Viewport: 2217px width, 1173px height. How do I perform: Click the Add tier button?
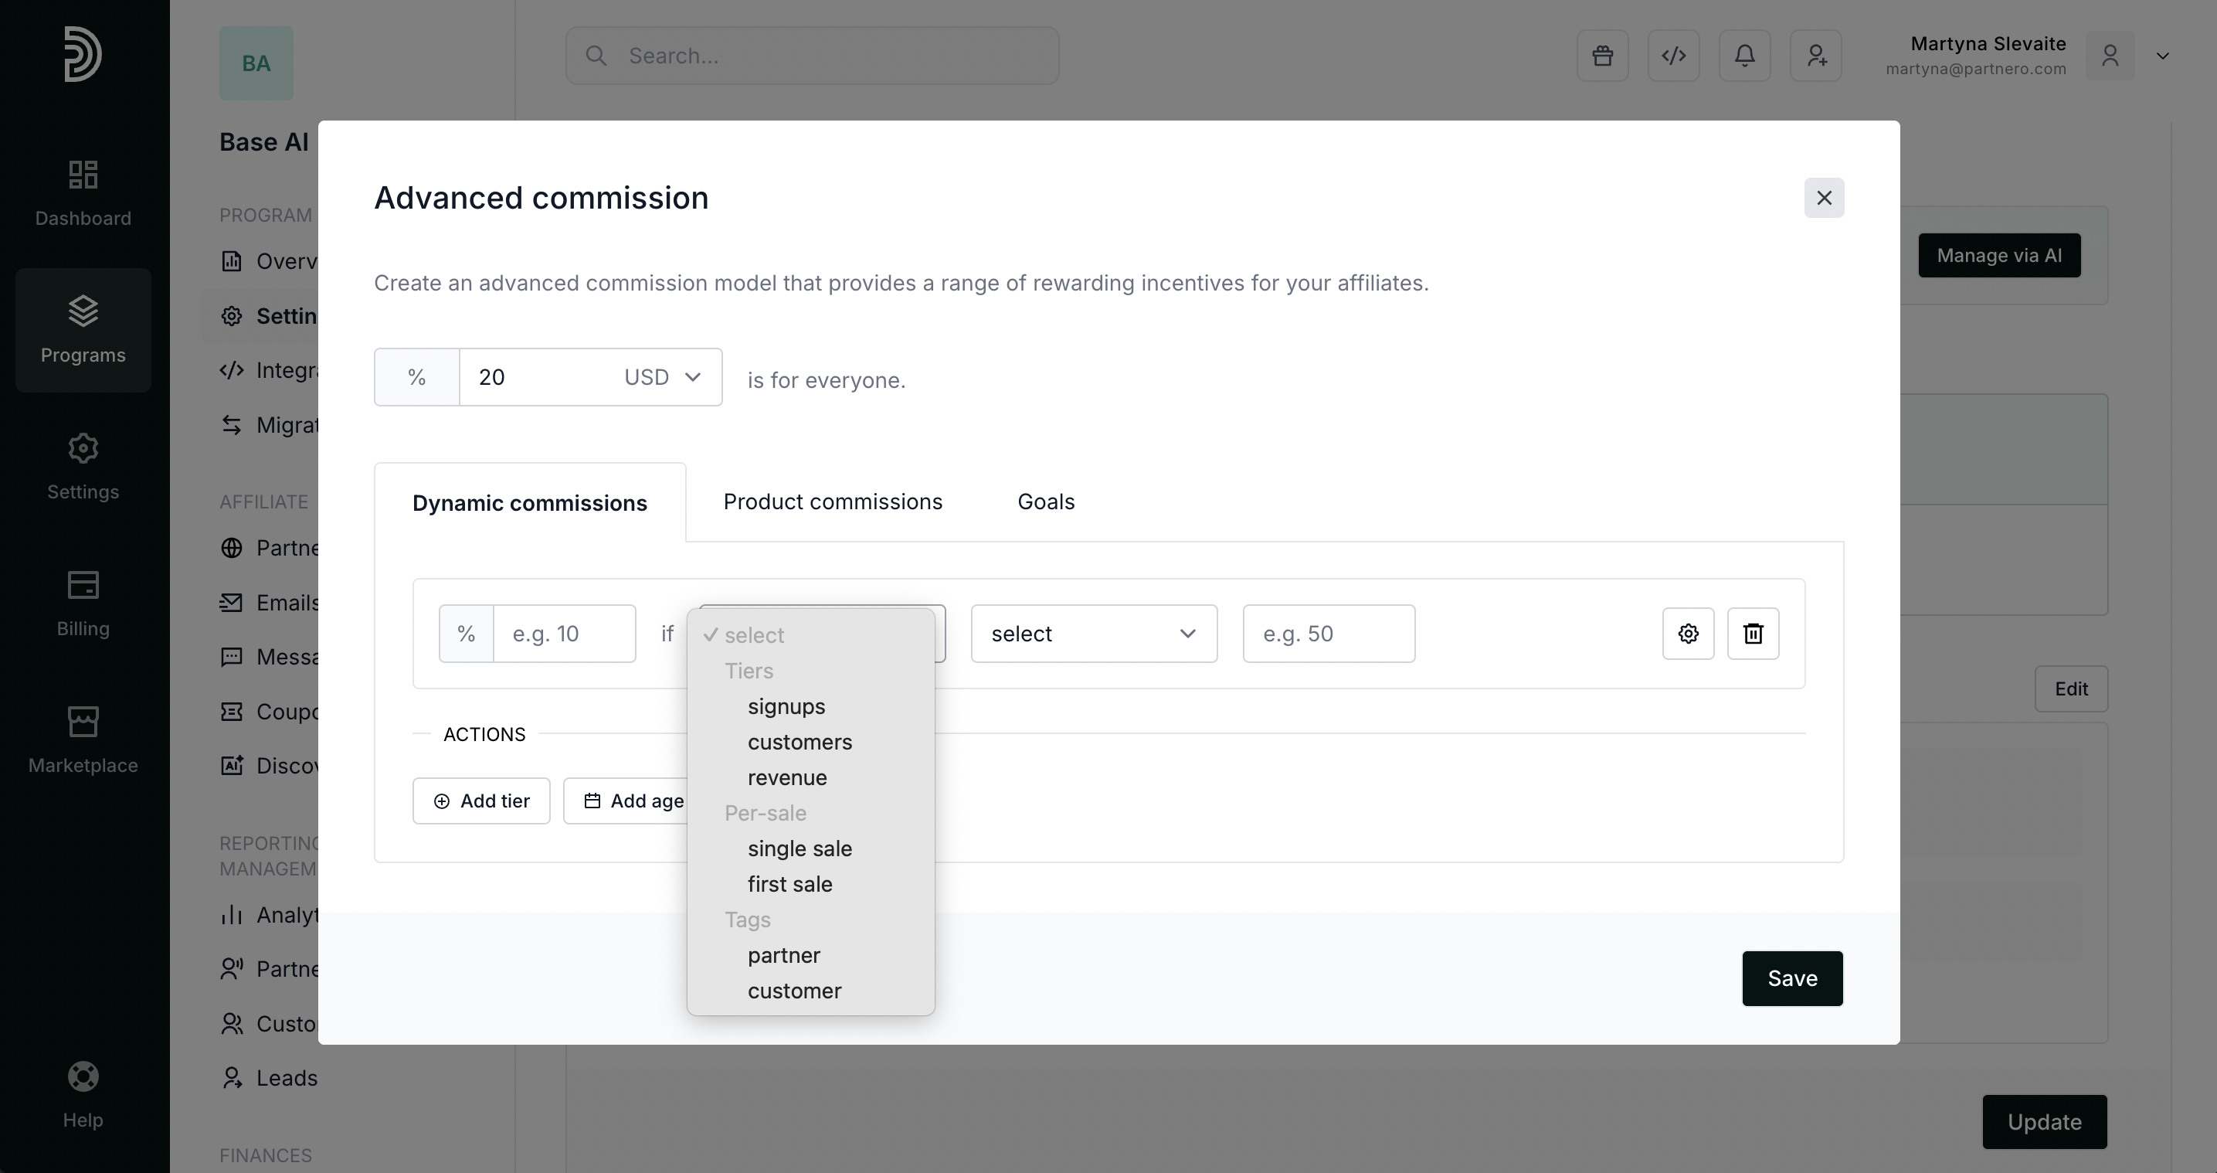(481, 801)
